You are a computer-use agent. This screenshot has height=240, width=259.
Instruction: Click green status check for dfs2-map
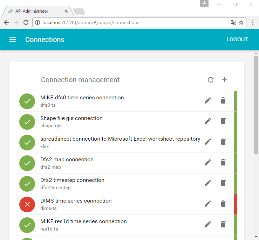(x=27, y=163)
